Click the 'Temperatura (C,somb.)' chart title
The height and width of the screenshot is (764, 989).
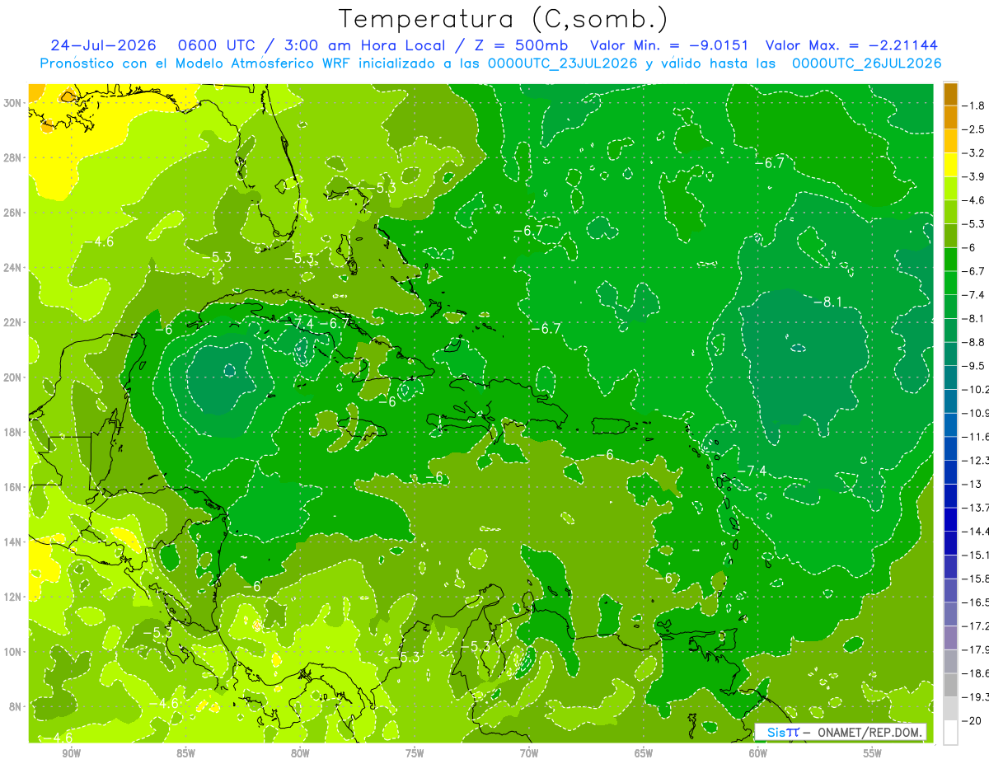coord(504,20)
